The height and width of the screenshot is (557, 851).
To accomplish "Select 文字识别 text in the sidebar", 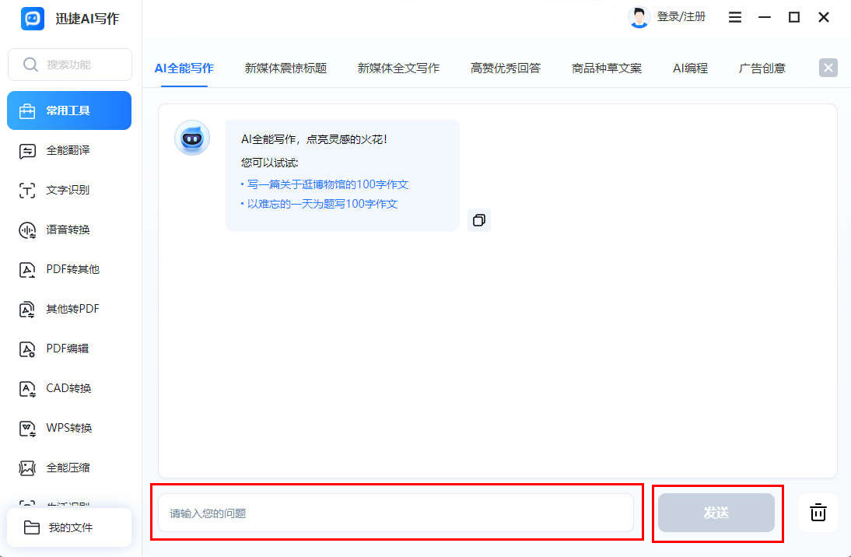I will 68,190.
